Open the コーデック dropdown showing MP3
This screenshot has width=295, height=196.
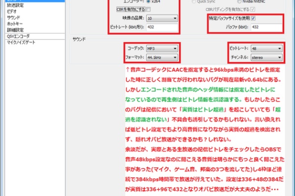point(162,49)
